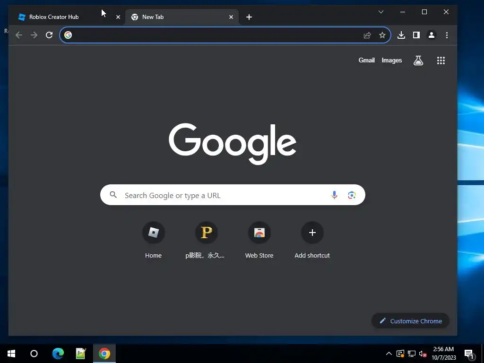484x363 pixels.
Task: Open the Chrome three-dot menu
Action: (x=447, y=35)
